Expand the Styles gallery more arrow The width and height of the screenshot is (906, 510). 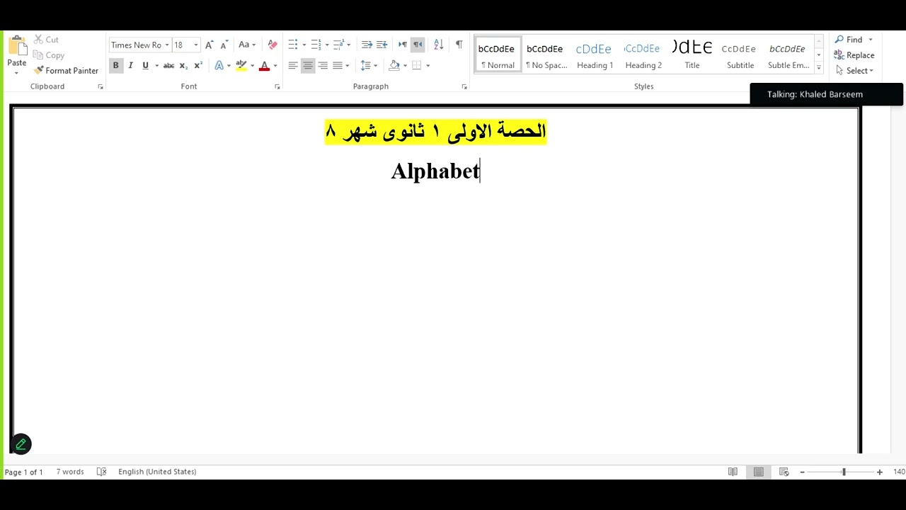819,68
